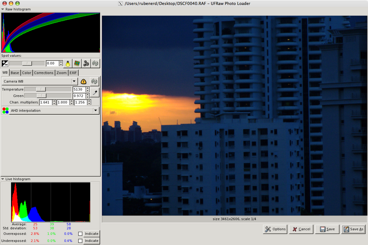The height and width of the screenshot is (245, 368).
Task: Switch to the Corrections tab
Action: point(44,73)
